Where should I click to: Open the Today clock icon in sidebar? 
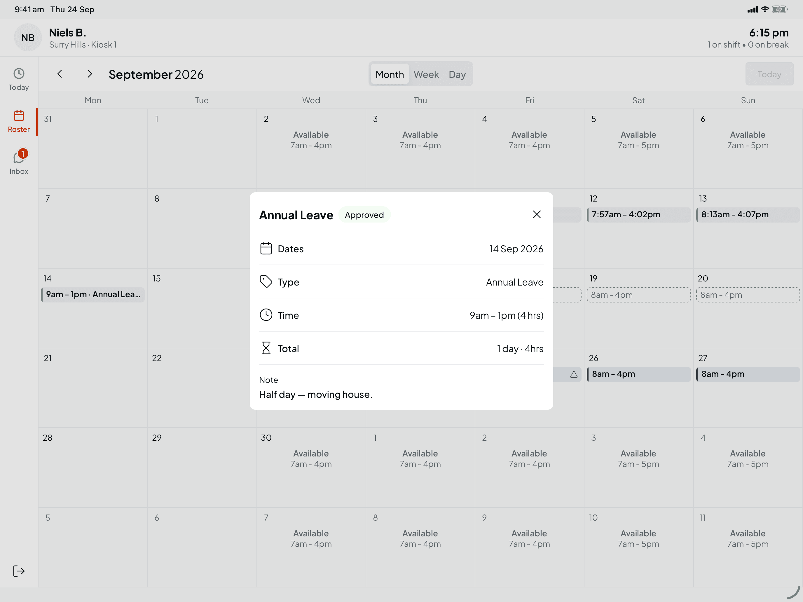pos(18,74)
